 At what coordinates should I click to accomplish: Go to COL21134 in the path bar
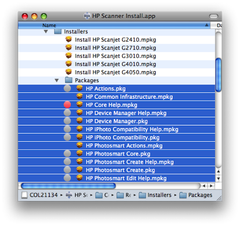pos(40,195)
